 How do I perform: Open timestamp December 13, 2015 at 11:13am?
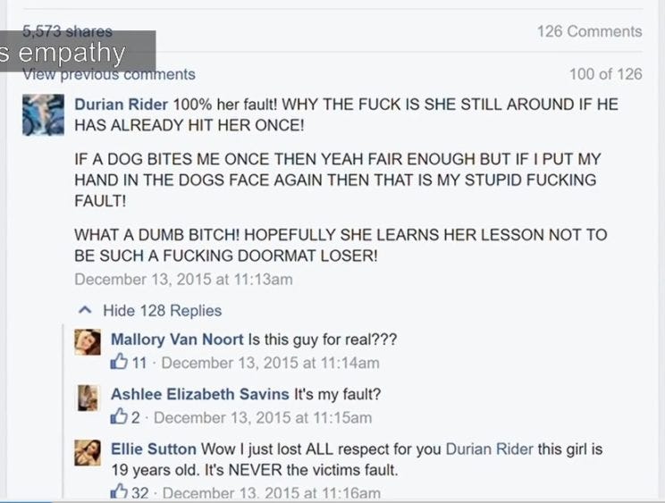point(183,280)
